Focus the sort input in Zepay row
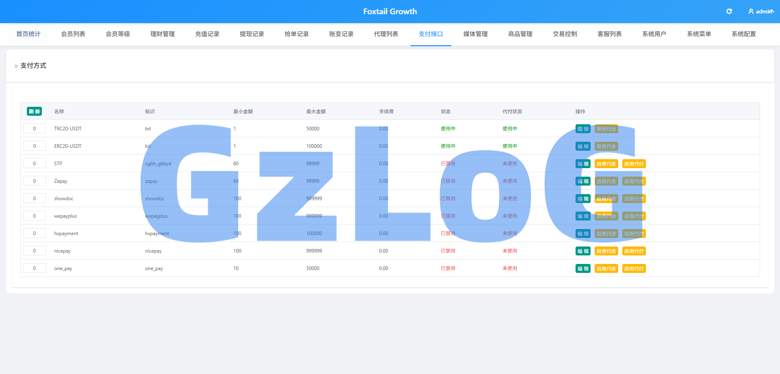The image size is (780, 374). tap(35, 181)
